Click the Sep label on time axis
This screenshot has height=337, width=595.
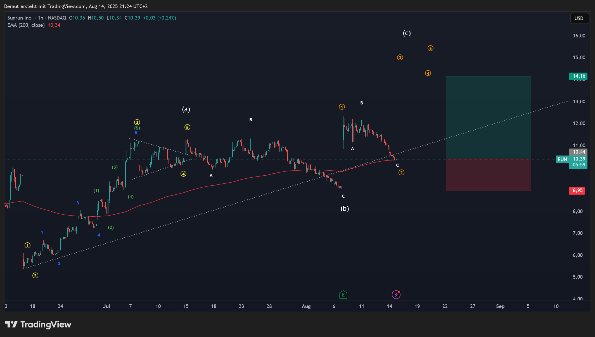[500, 306]
